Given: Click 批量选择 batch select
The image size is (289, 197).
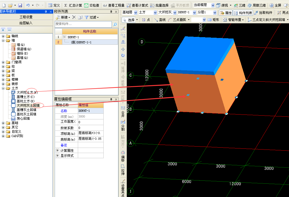Looking at the screenshot, I should pyautogui.click(x=159, y=5).
